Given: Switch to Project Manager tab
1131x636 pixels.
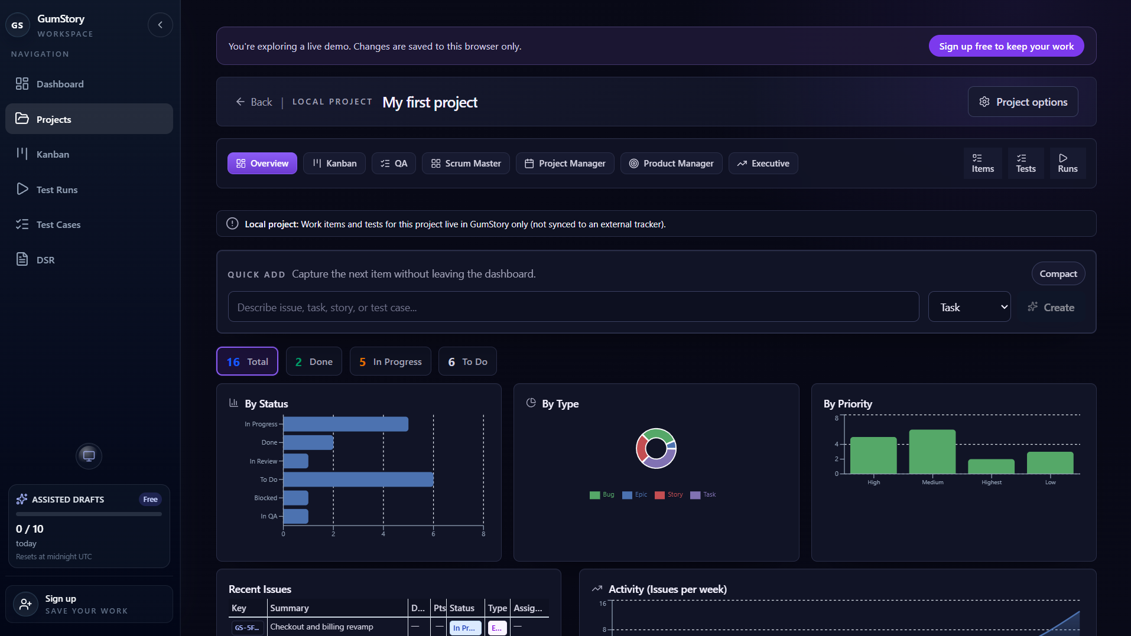Looking at the screenshot, I should tap(565, 164).
